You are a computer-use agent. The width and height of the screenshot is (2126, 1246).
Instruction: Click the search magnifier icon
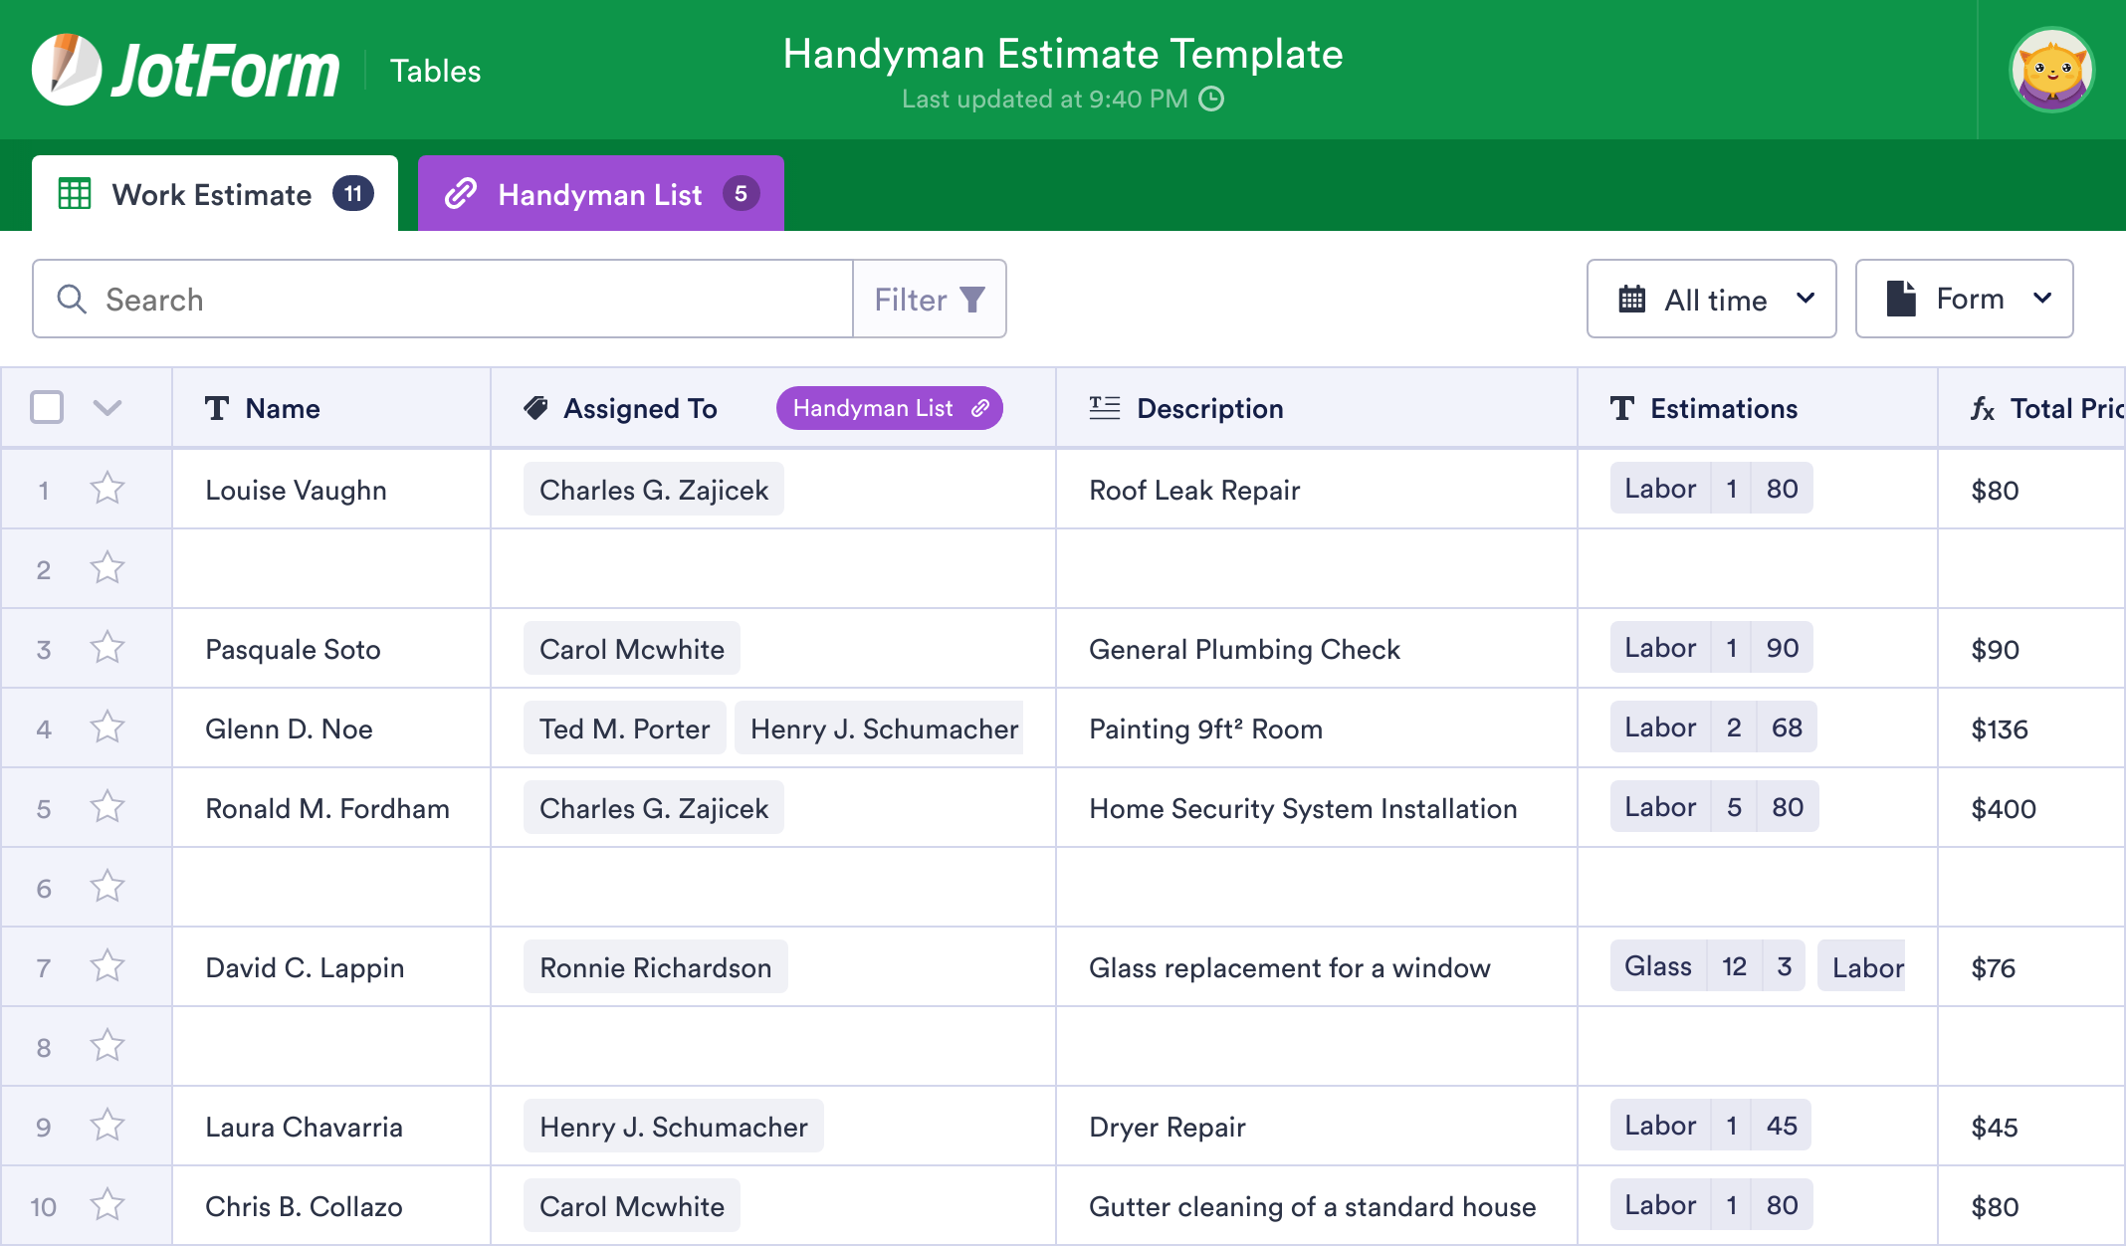pos(72,299)
